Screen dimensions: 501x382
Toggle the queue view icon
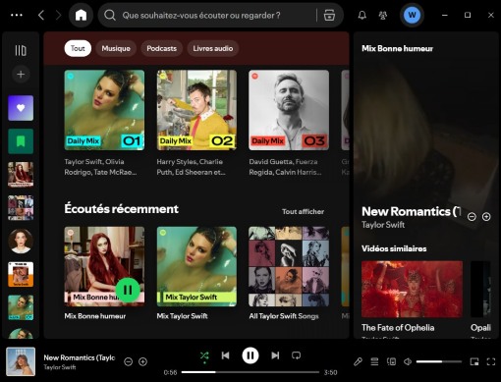374,361
